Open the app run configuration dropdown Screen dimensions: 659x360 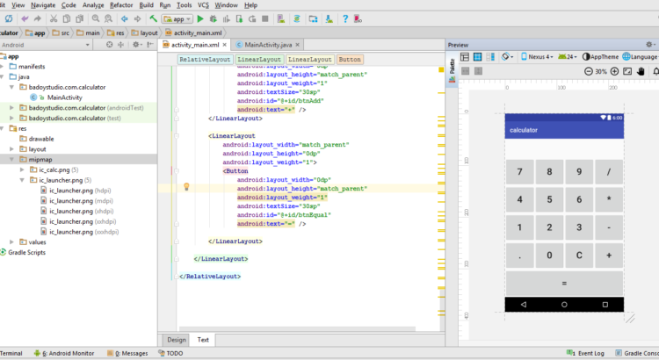pos(177,18)
